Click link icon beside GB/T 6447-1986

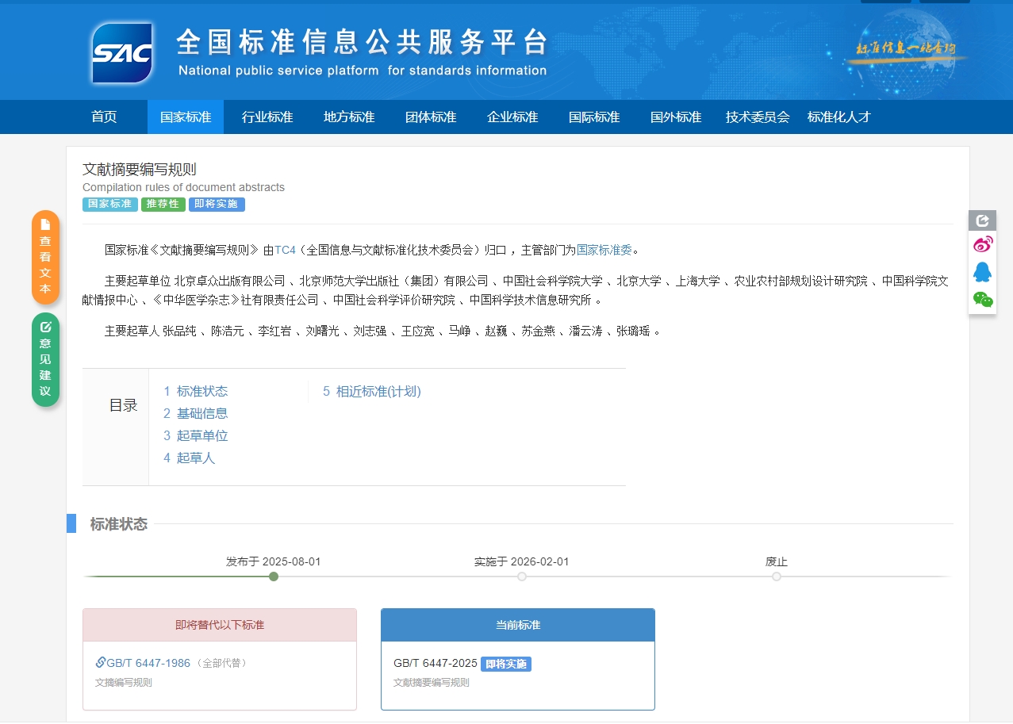click(101, 662)
